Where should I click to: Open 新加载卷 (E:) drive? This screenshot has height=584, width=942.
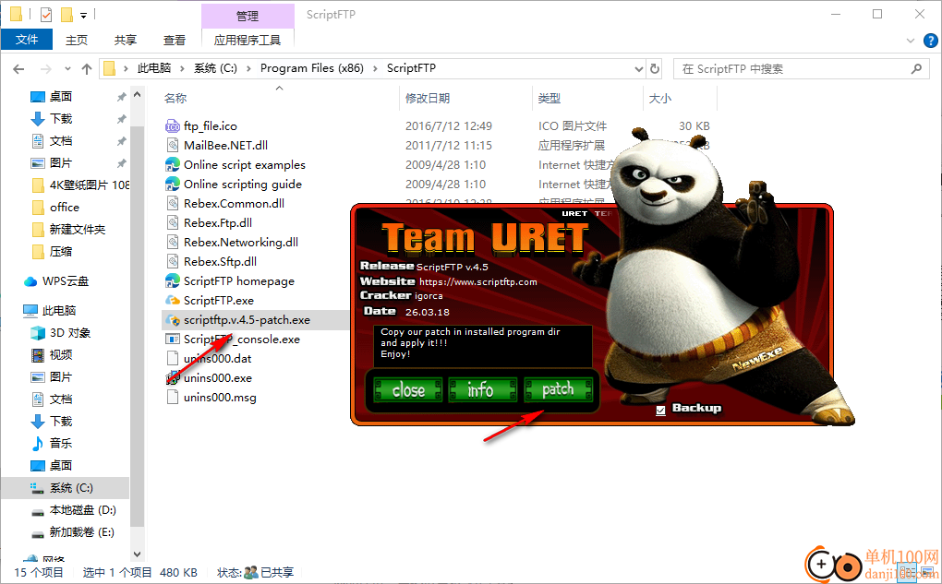(x=81, y=532)
